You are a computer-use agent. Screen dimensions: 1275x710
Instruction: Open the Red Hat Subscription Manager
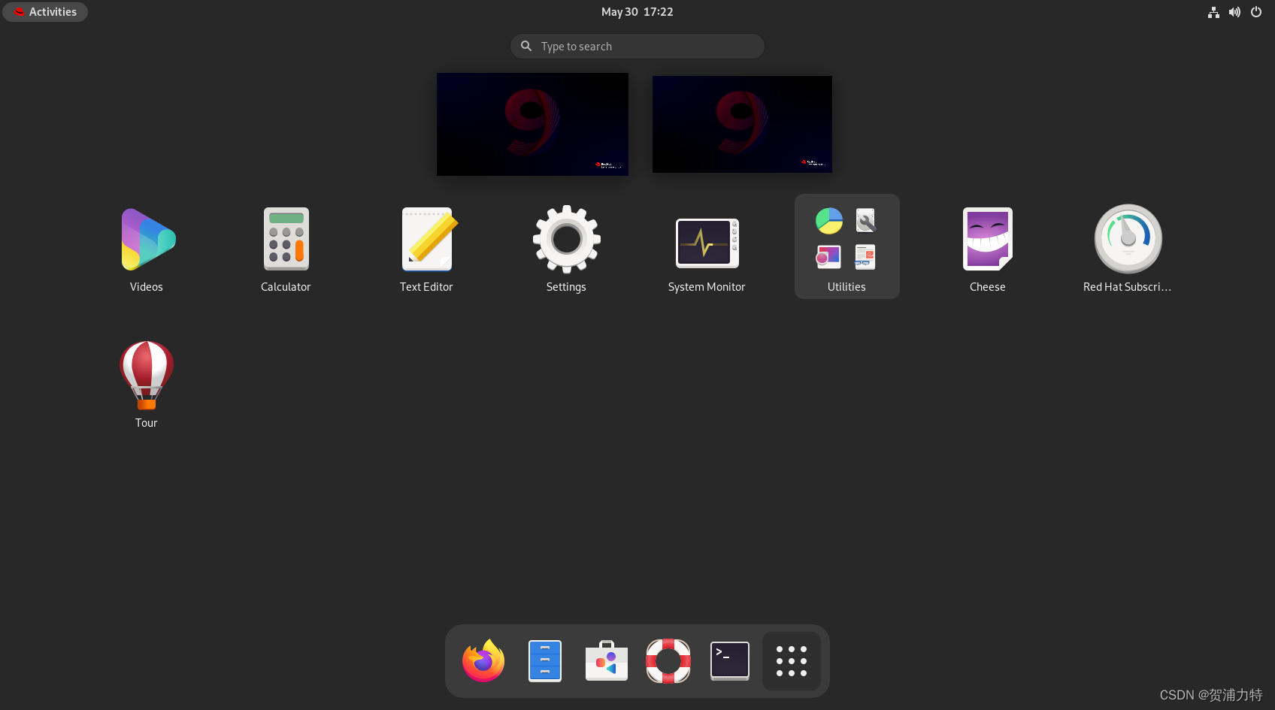[1128, 239]
